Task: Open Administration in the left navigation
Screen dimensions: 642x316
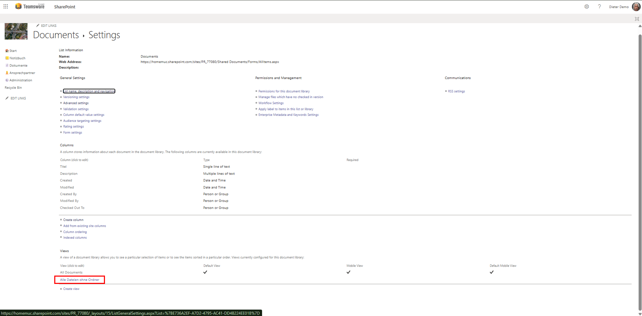Action: click(21, 80)
